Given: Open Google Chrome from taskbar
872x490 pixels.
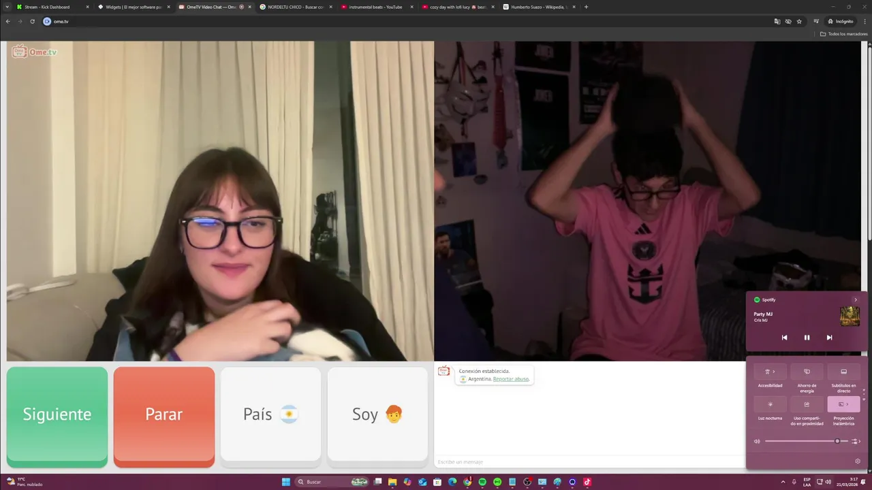Looking at the screenshot, I should [x=467, y=482].
